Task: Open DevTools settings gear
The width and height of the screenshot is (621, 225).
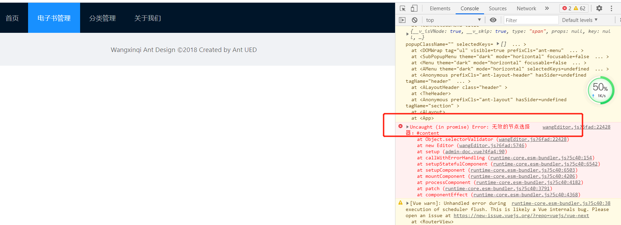Action: 599,9
